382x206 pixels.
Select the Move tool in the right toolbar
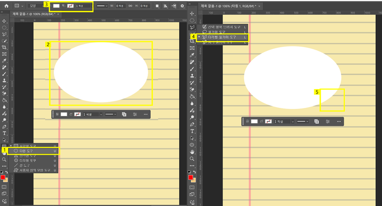(192, 14)
